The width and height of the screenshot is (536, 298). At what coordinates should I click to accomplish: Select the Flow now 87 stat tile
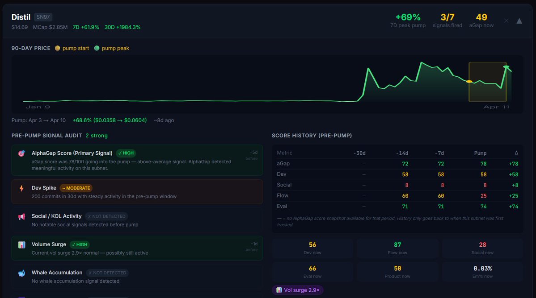coord(397,248)
